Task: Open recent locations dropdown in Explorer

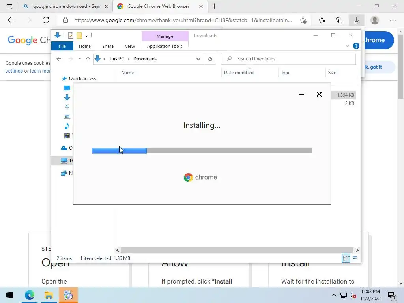Action: pyautogui.click(x=80, y=59)
